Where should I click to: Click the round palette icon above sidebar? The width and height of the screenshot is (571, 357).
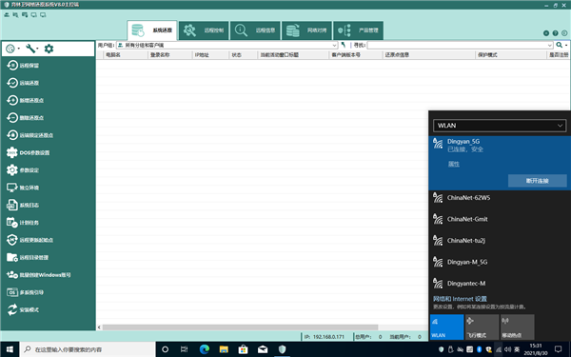tap(10, 49)
